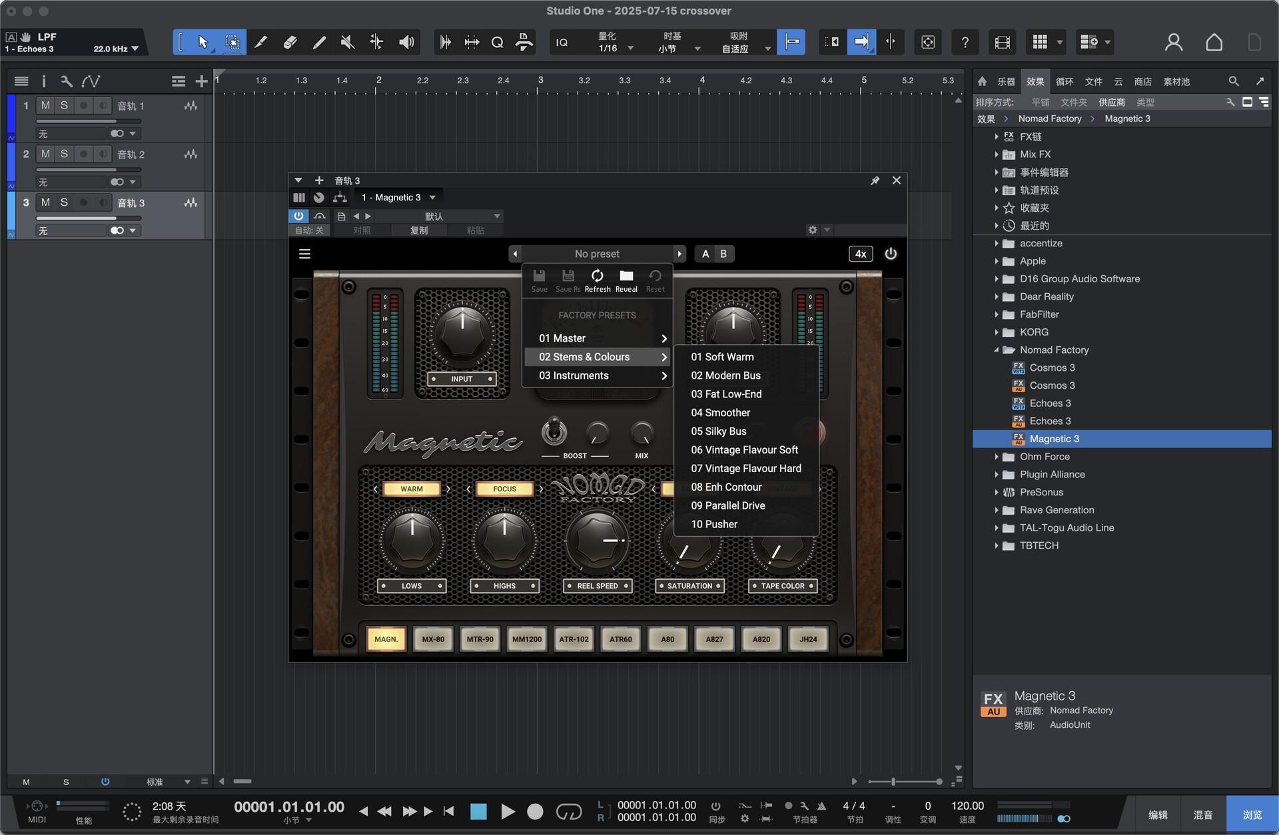Viewport: 1279px width, 835px height.
Task: Go to next preset arrow
Action: (679, 254)
